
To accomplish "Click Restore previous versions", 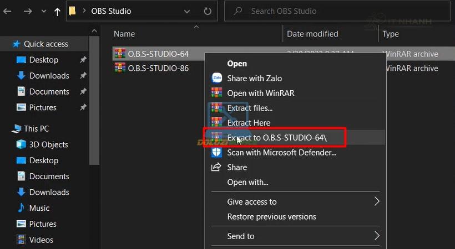I will coord(271,216).
